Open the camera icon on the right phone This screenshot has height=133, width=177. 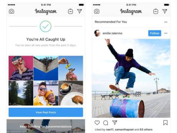click(x=97, y=11)
